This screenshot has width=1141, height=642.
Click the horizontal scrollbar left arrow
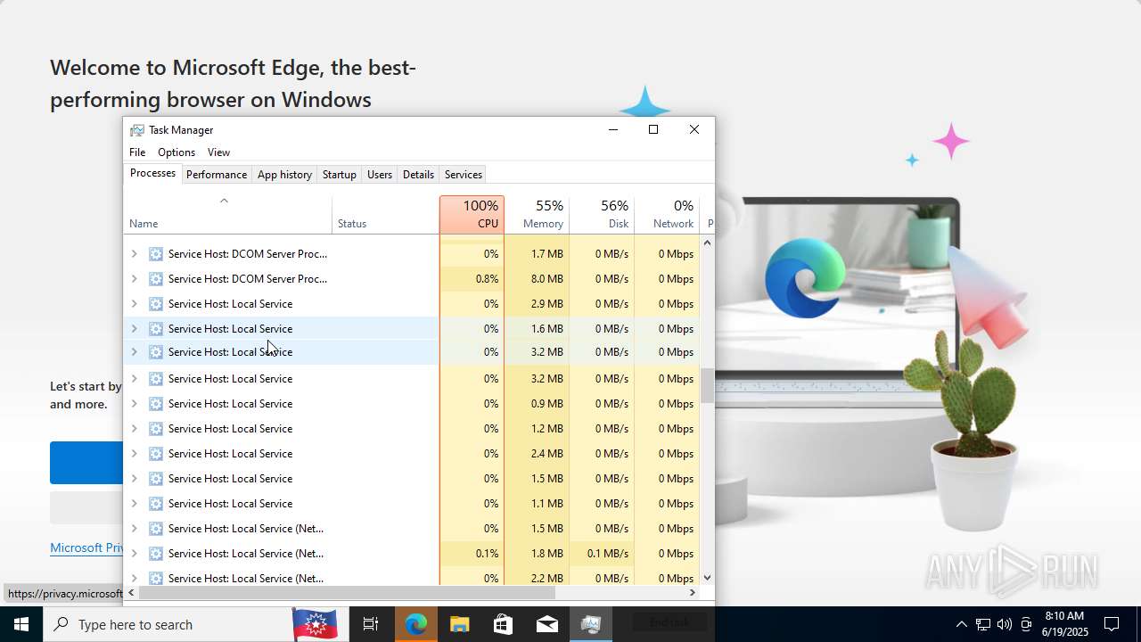132,592
